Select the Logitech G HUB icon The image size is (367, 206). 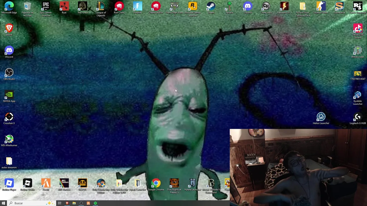click(358, 118)
